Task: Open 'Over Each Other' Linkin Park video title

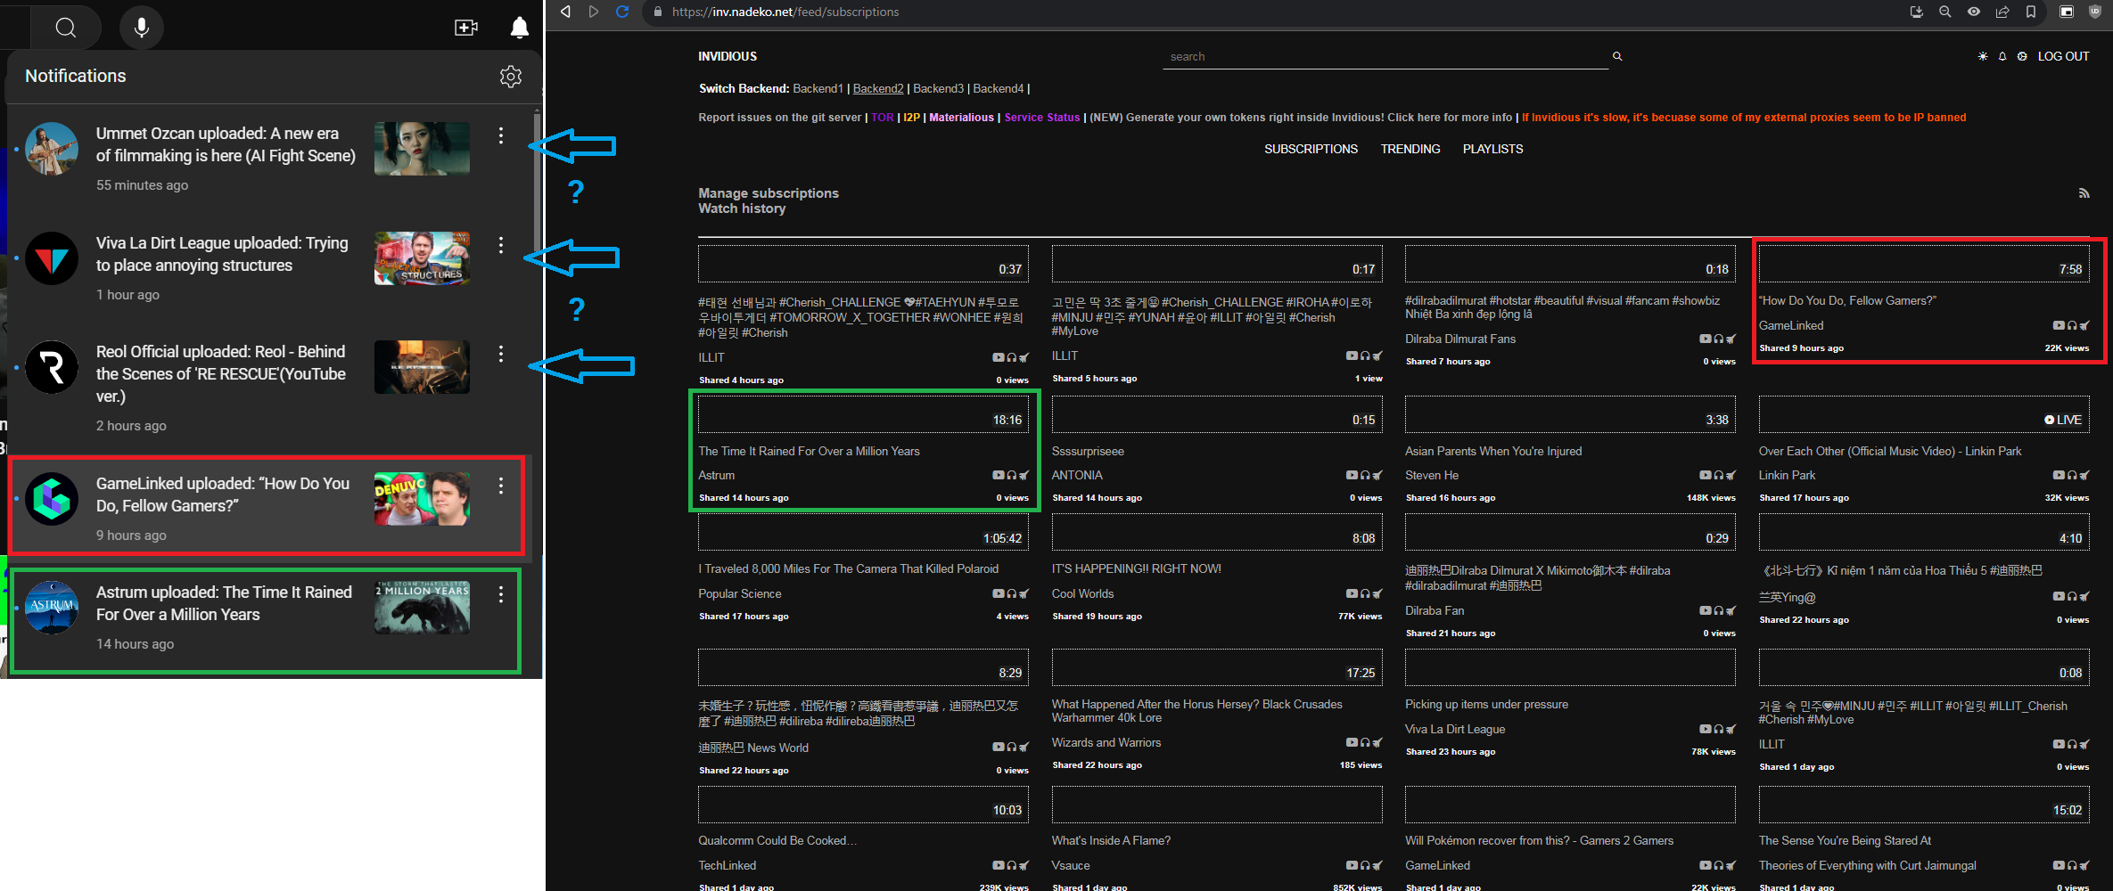Action: 1889,452
